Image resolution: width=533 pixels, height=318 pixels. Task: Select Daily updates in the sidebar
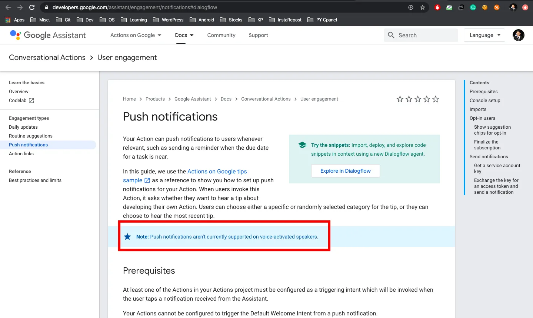[x=23, y=127]
